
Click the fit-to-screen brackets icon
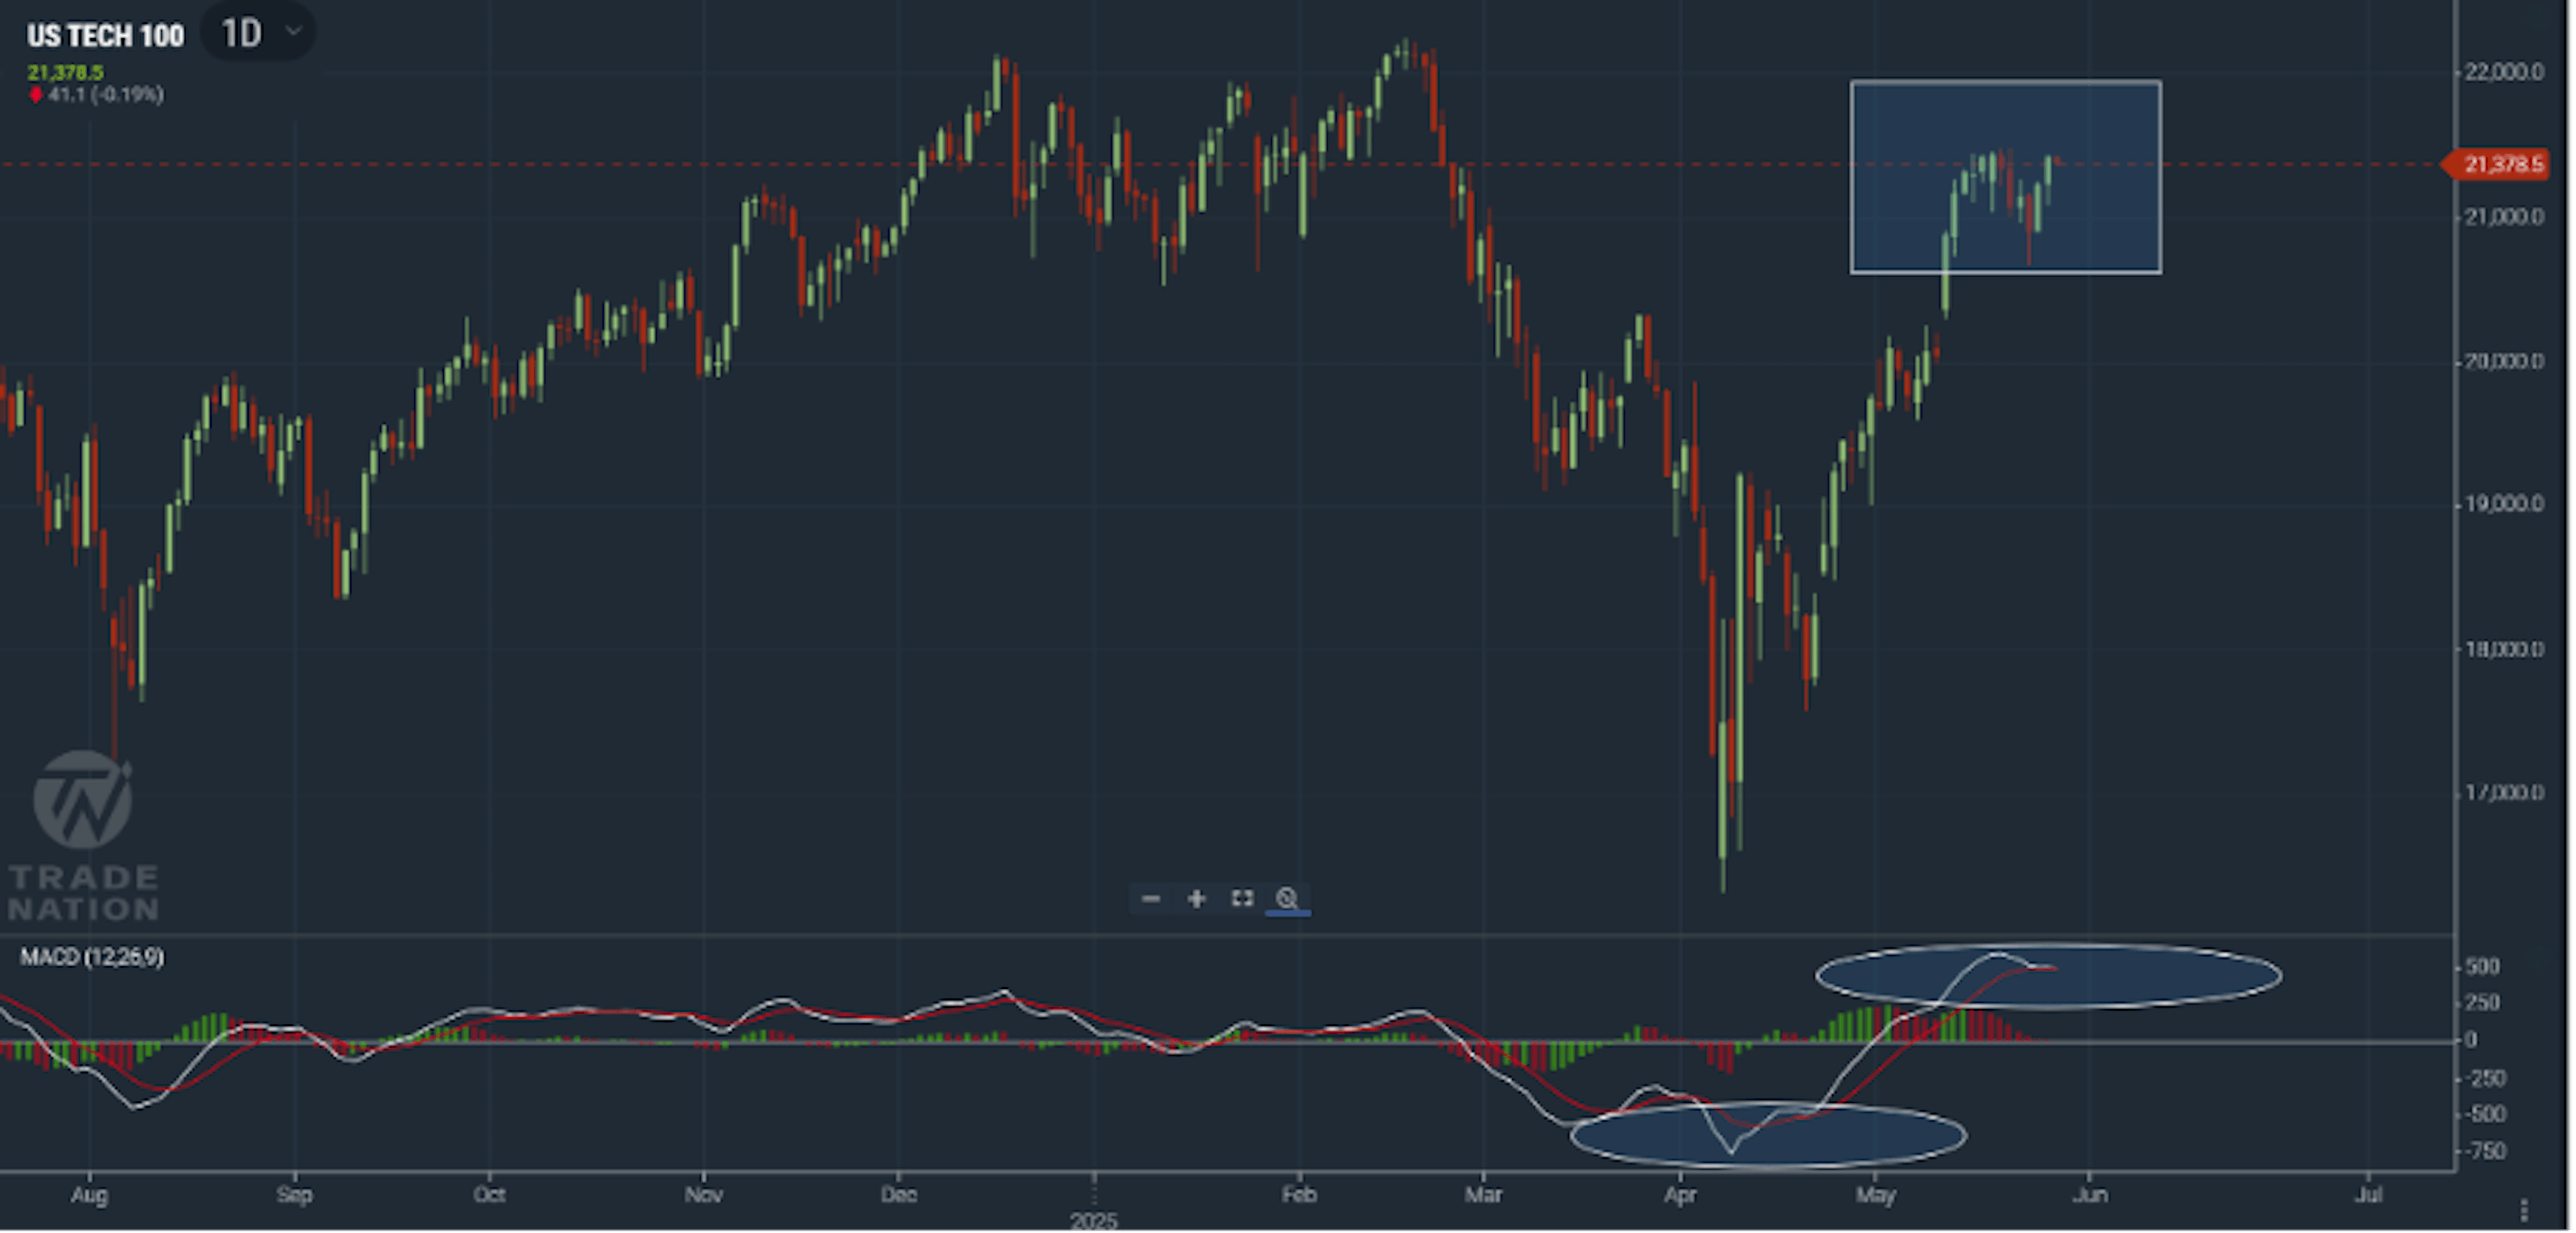[1242, 898]
